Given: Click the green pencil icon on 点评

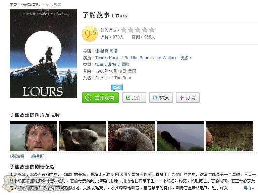Looking at the screenshot, I should pos(128,98).
